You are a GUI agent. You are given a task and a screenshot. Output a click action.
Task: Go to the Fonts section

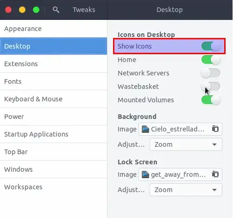click(x=53, y=81)
